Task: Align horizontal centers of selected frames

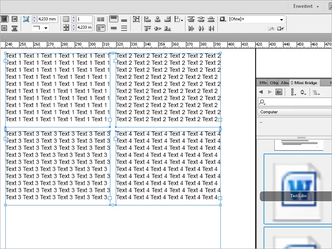Action: [158, 19]
